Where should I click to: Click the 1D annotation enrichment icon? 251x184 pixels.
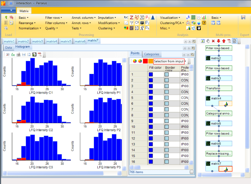(137, 28)
